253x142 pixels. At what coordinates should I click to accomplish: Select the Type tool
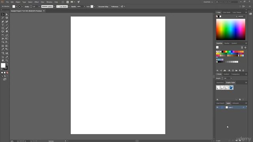(x=3, y=25)
